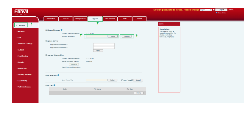
Task: Toggle checkbox next to language selector
Action: coord(214,10)
